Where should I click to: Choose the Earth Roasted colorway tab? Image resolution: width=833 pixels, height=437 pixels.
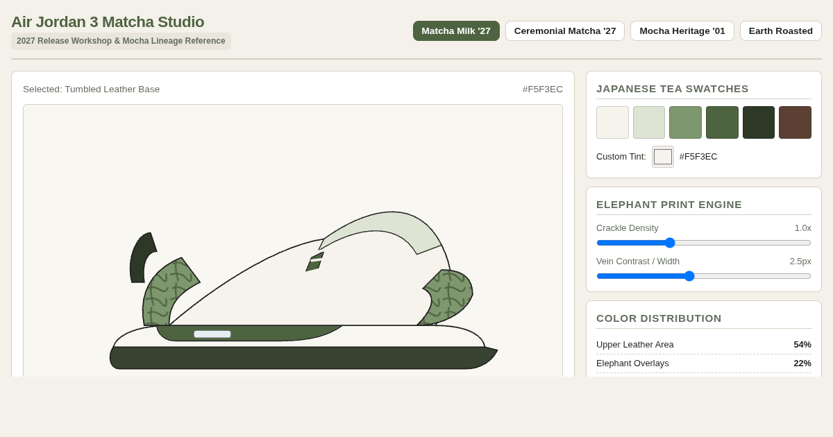(x=781, y=31)
